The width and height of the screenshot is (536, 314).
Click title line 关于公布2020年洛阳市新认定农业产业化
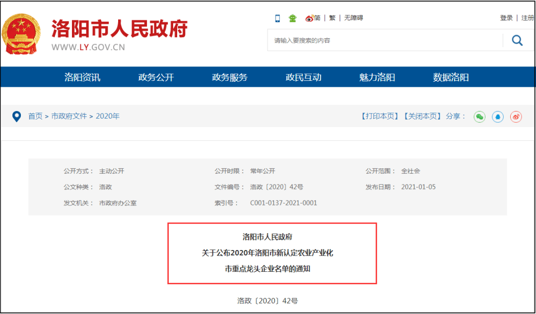pyautogui.click(x=268, y=253)
